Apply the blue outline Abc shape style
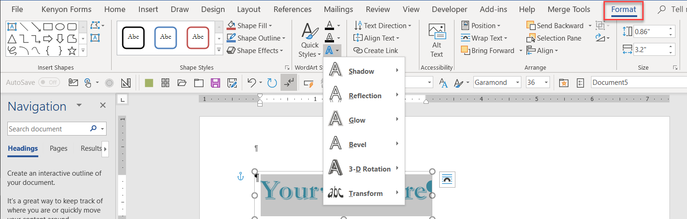 coord(166,37)
